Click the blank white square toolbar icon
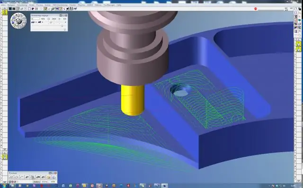 (x=29, y=9)
